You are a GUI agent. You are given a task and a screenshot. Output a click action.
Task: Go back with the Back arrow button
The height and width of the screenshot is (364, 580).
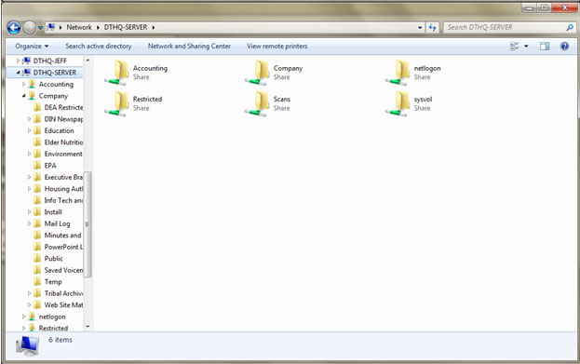click(x=14, y=27)
